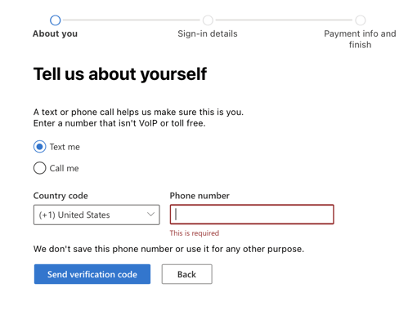Select the Call me radio button
The image size is (417, 310).
point(39,168)
